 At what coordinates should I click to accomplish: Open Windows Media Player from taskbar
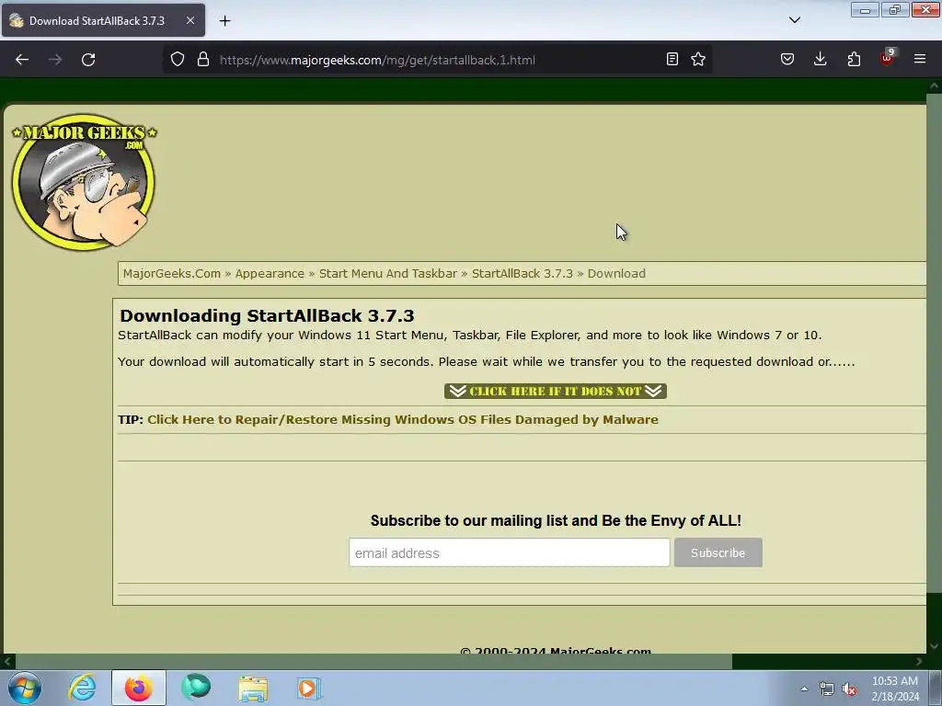point(309,689)
